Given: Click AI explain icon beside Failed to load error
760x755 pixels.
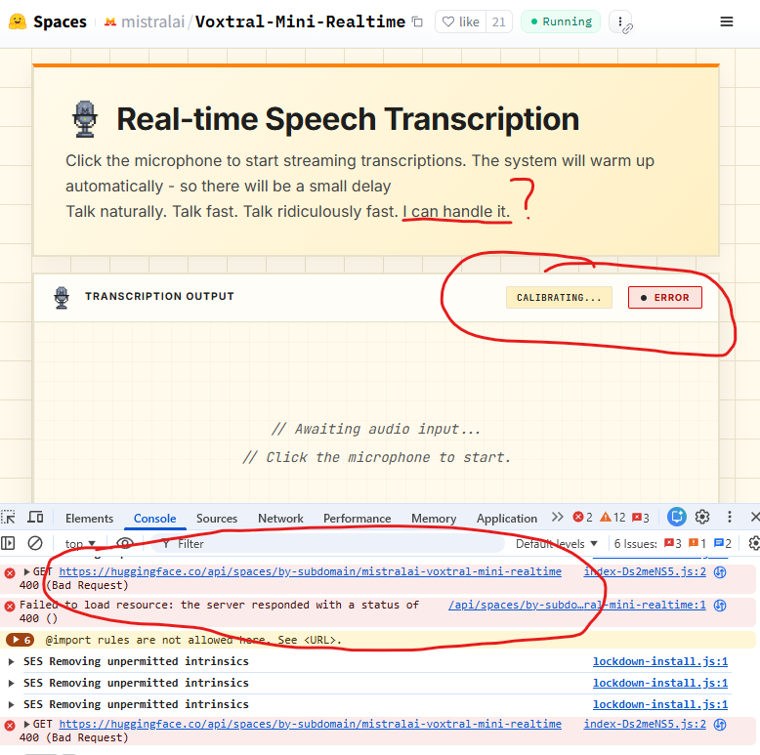Looking at the screenshot, I should point(720,606).
